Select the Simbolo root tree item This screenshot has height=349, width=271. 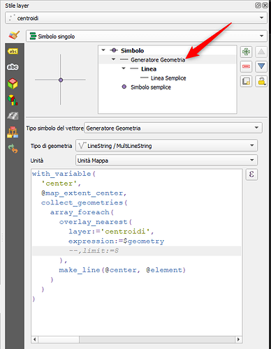point(132,50)
